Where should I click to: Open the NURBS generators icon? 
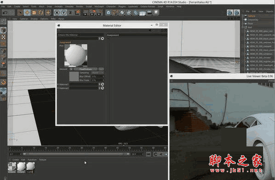click(x=122, y=12)
